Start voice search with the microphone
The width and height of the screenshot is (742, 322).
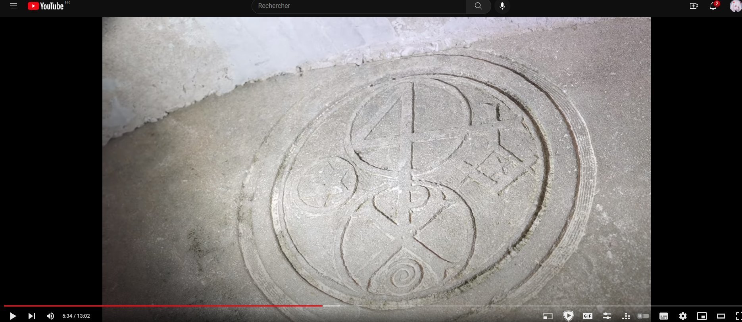tap(502, 6)
